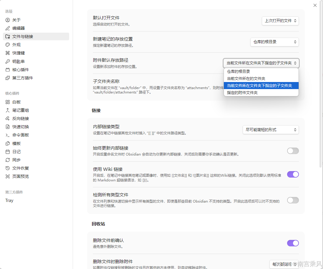
Task: Open the 笔记重组 plugin settings
Action: pyautogui.click(x=36, y=110)
